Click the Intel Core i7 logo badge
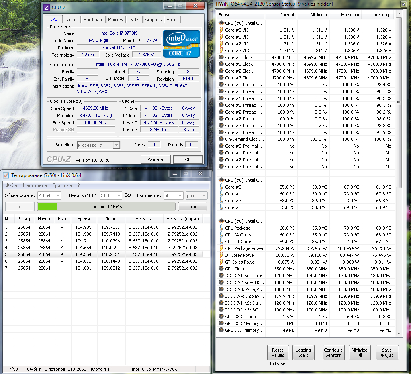 pos(181,44)
